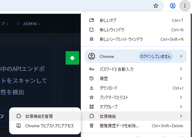Click the ログインしていません badge

(155, 56)
